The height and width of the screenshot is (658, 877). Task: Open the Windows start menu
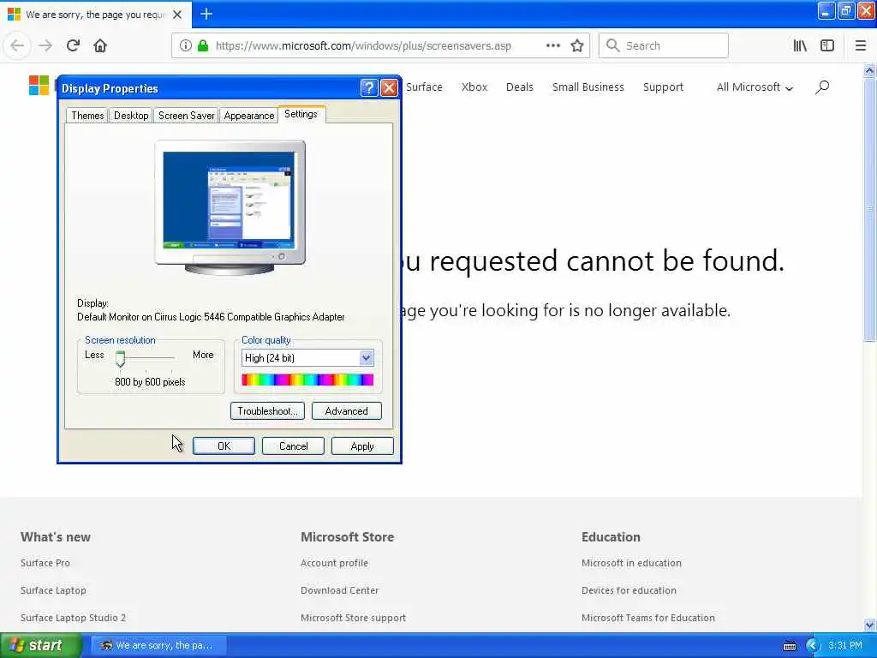point(39,646)
